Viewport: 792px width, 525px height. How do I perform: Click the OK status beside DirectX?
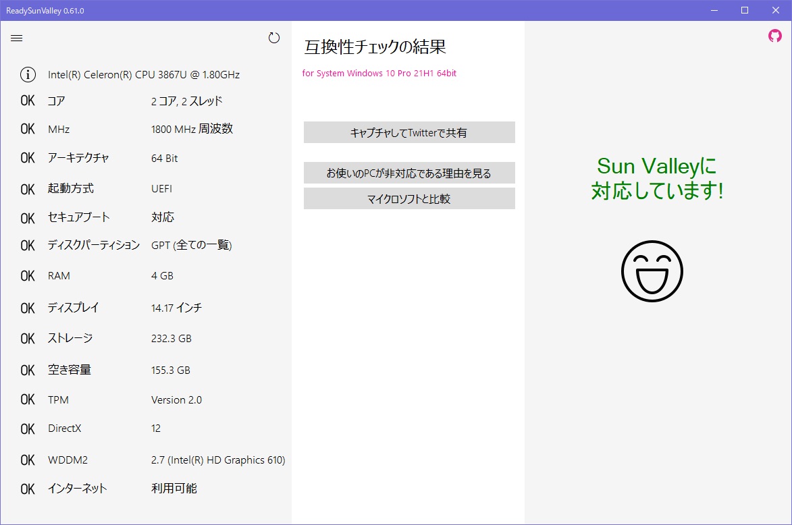[x=28, y=429]
